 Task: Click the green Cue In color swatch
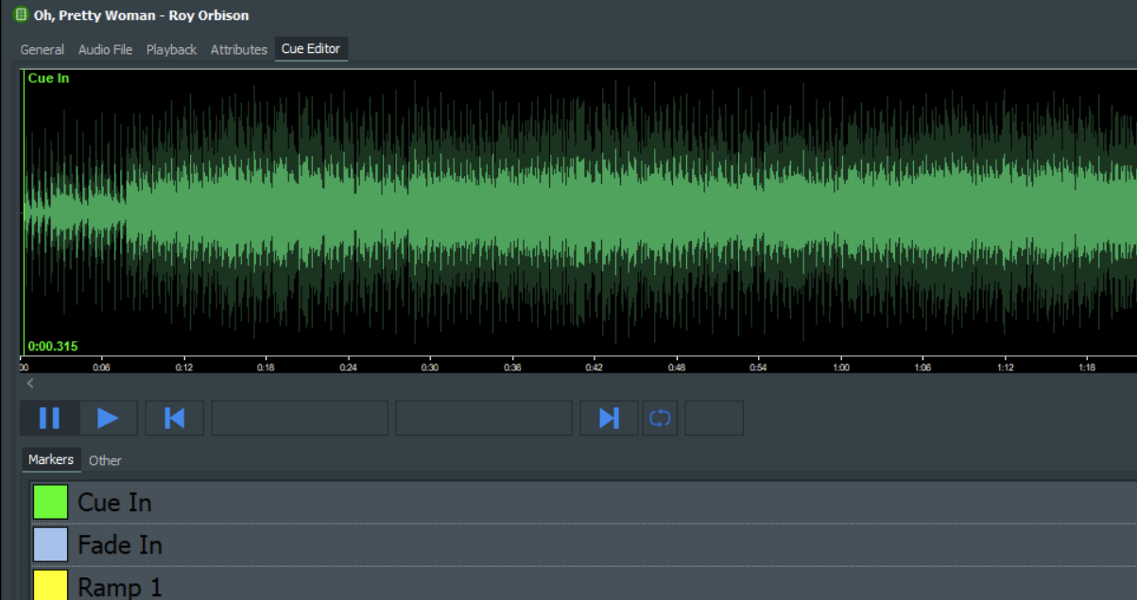coord(51,502)
